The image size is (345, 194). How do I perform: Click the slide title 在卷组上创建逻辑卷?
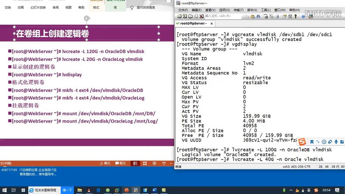pyautogui.click(x=52, y=33)
